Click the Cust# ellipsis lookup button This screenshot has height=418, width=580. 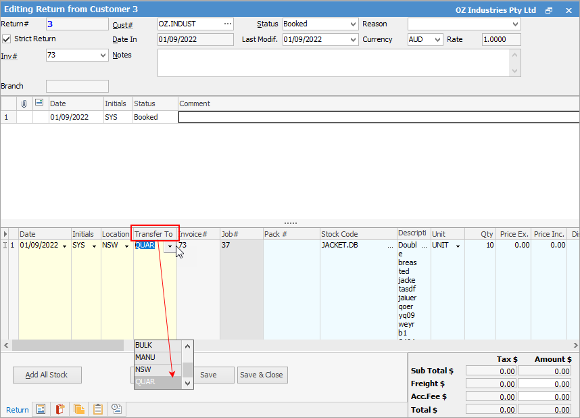(x=228, y=24)
